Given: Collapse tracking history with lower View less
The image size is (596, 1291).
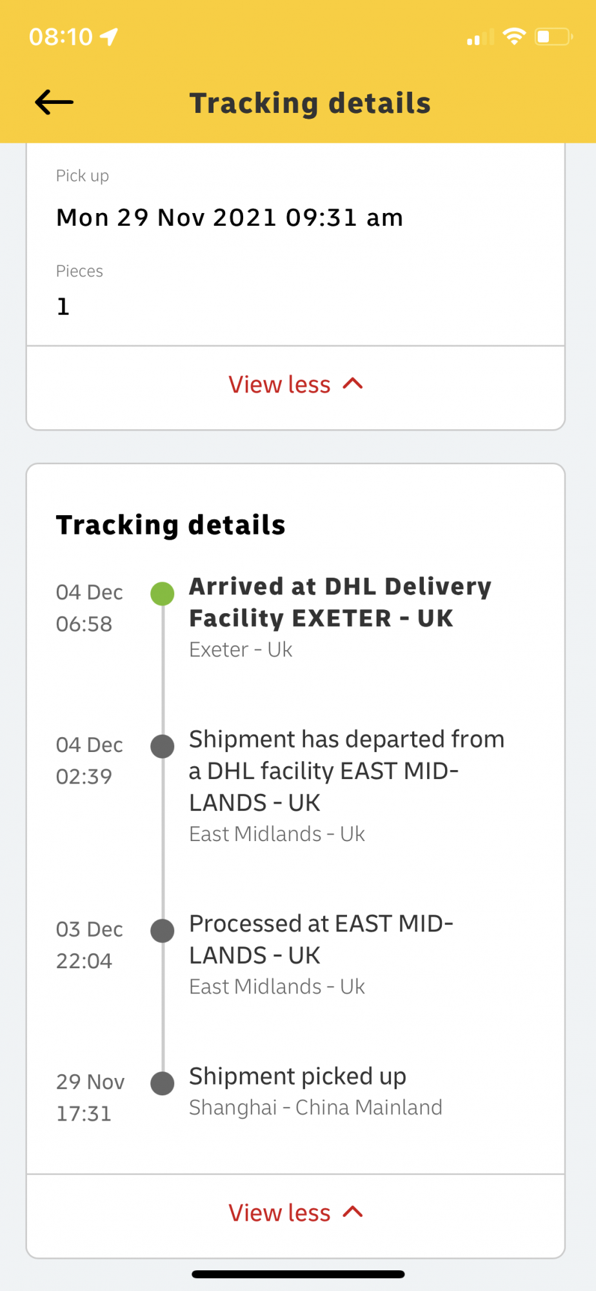Looking at the screenshot, I should 295,1213.
